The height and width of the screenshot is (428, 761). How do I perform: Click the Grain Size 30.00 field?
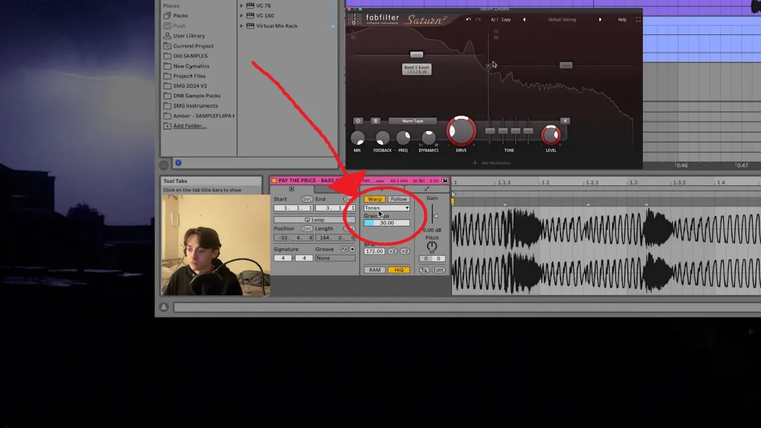tap(387, 223)
